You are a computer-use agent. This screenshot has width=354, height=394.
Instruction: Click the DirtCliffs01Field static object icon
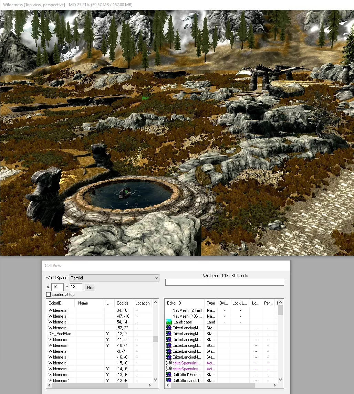coord(169,375)
